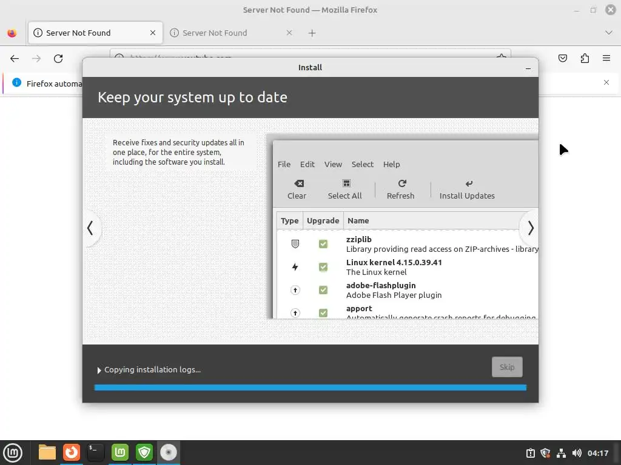Click the up-arrow type icon for adobe-flashplugin
The width and height of the screenshot is (621, 465).
[x=295, y=290]
